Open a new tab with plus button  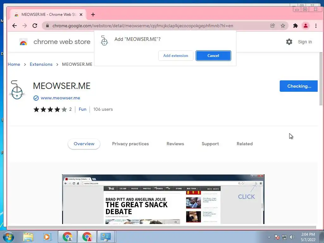coord(93,15)
